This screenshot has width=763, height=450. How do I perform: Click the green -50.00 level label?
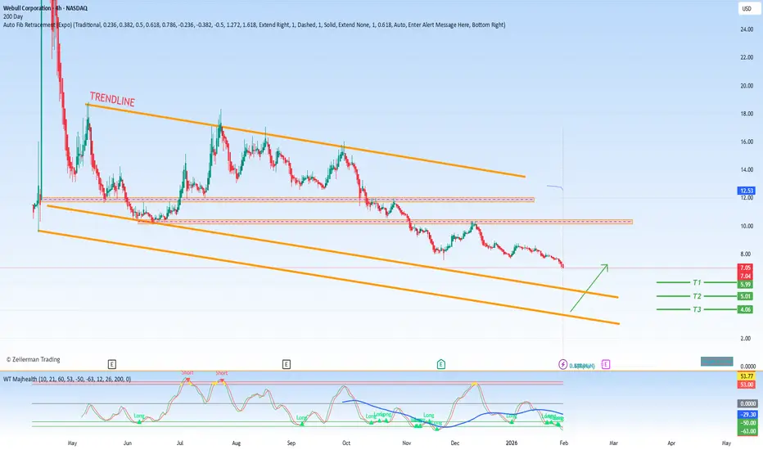pos(748,423)
